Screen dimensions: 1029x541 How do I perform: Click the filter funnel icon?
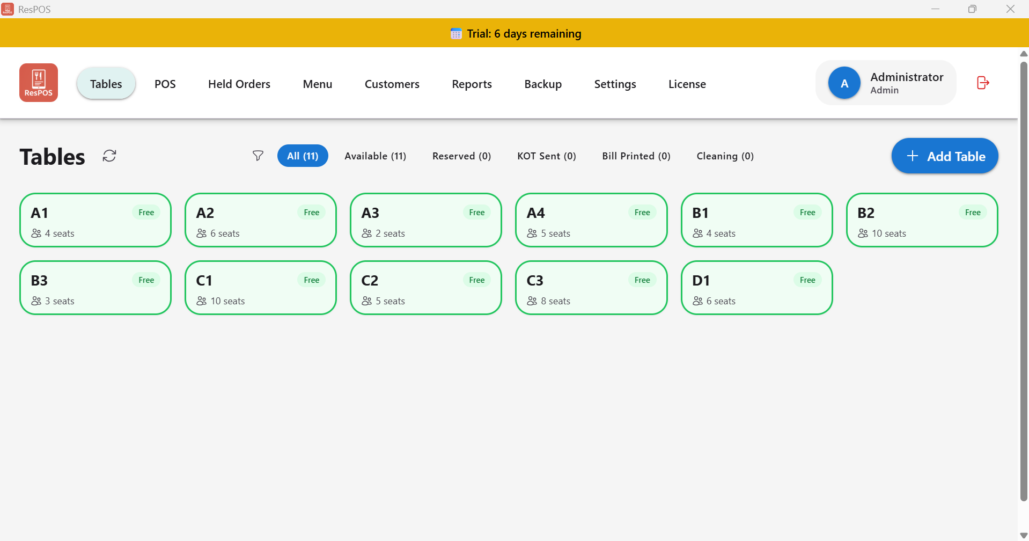point(258,156)
